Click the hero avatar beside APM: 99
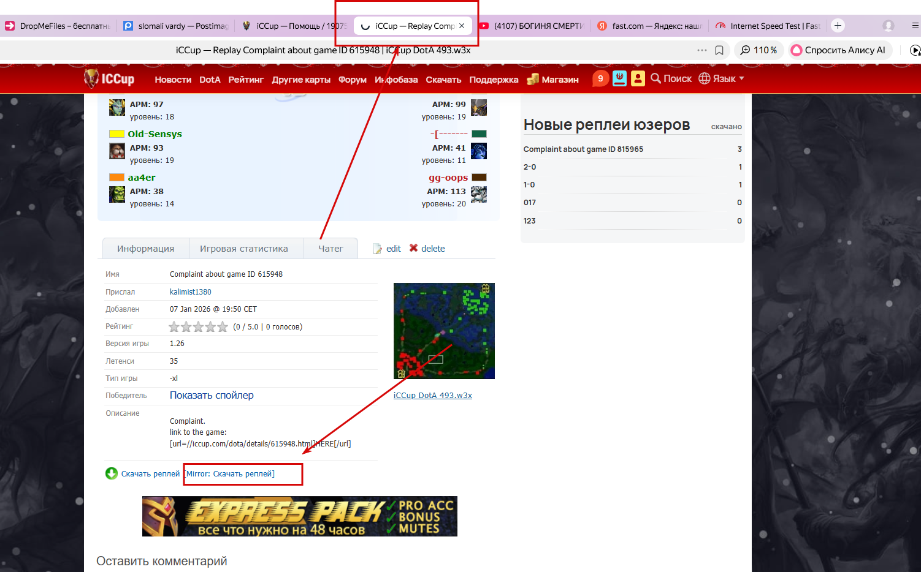921x572 pixels. point(479,108)
